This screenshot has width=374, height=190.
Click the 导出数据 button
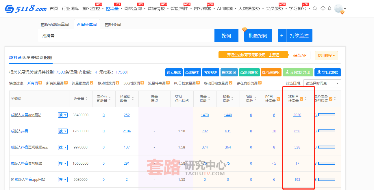pos(327,72)
